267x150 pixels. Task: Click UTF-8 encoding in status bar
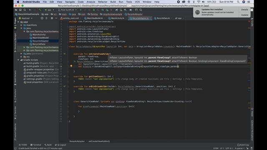point(229,148)
